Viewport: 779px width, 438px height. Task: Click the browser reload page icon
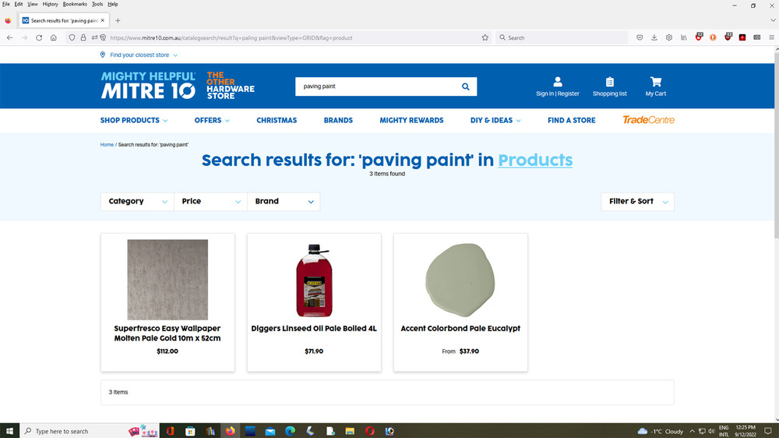[39, 37]
